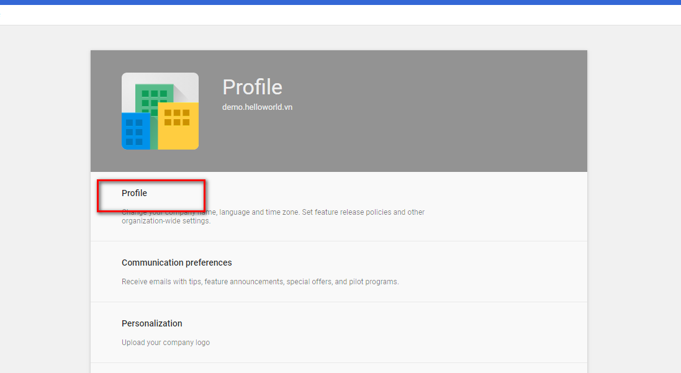Click the yellow building in the logo
Screen dimensions: 681x373
pyautogui.click(x=178, y=126)
